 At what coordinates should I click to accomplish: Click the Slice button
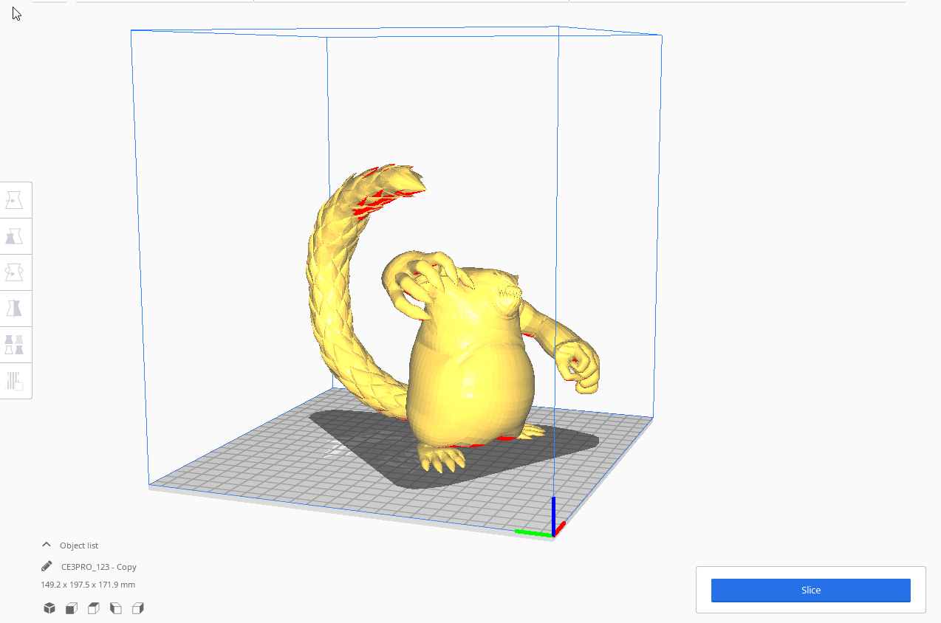tap(810, 590)
